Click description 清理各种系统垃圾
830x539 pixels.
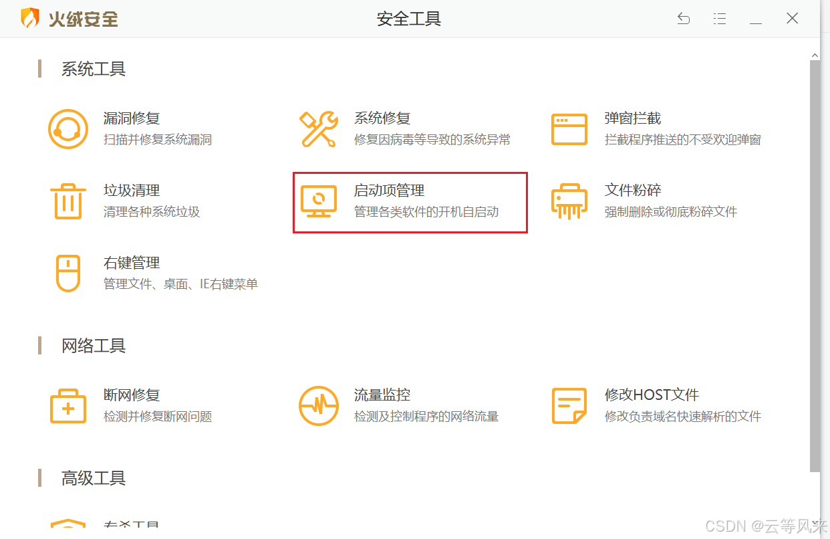click(x=152, y=212)
